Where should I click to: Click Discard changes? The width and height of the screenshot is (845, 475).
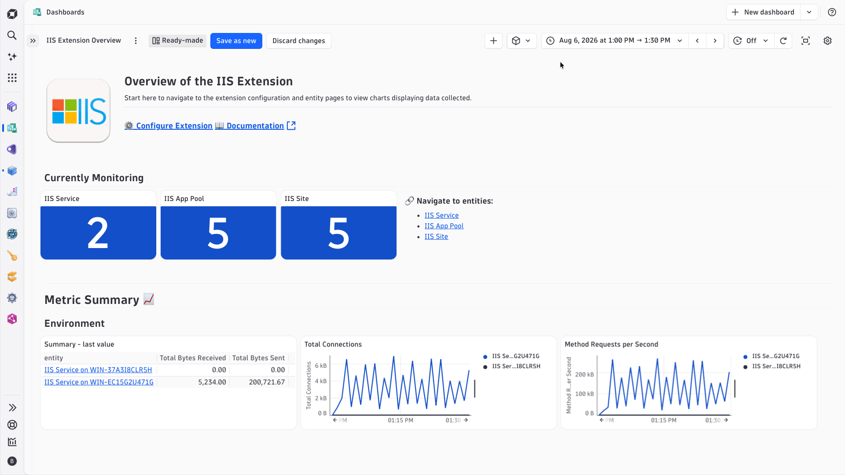(x=298, y=41)
